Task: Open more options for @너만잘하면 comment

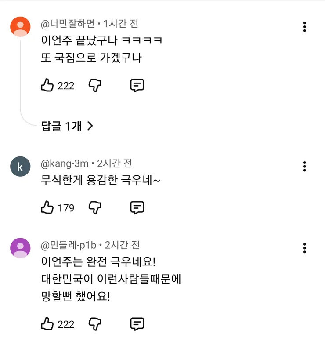Action: 304,27
